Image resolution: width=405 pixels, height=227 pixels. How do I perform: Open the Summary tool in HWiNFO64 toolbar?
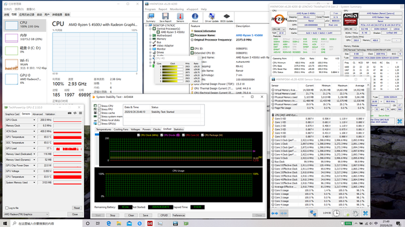click(151, 18)
